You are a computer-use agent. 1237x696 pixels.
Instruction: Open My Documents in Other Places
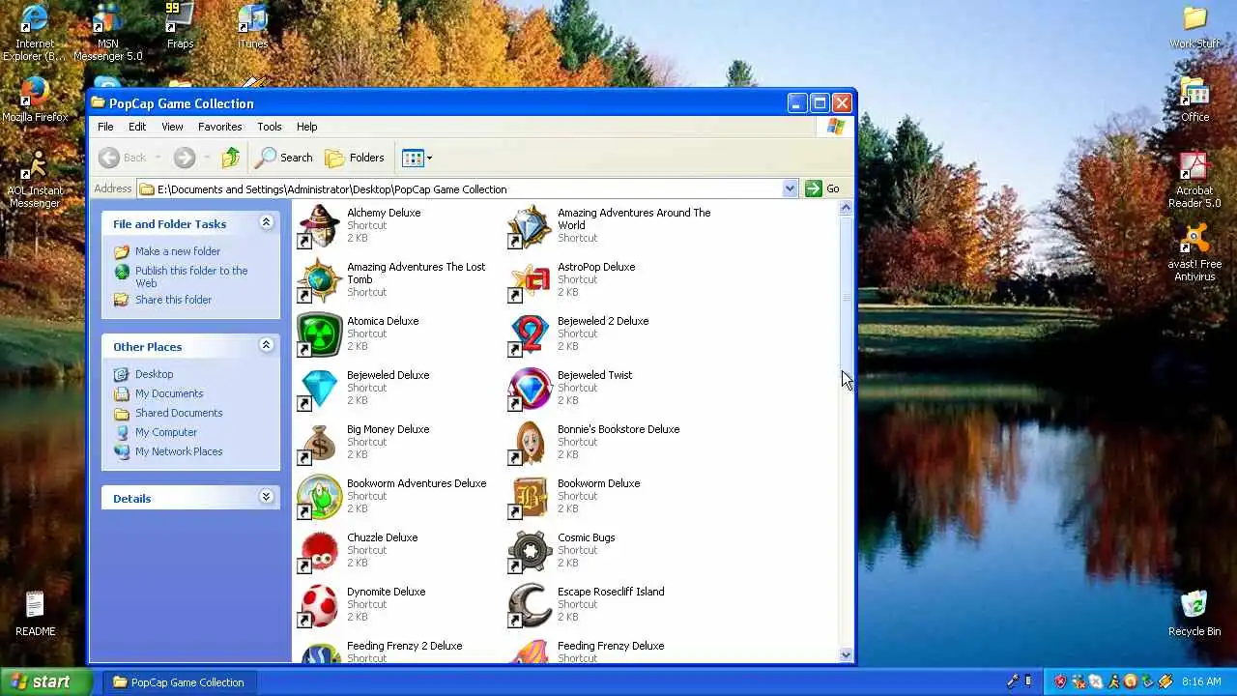(x=169, y=393)
